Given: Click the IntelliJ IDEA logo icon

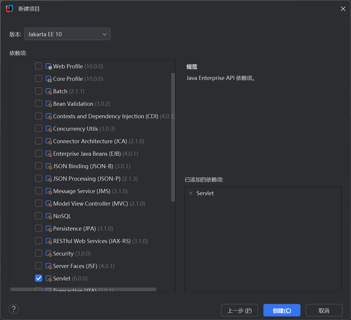Looking at the screenshot, I should pos(10,9).
